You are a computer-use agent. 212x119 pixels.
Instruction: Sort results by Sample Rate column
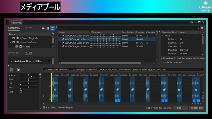coord(128,32)
